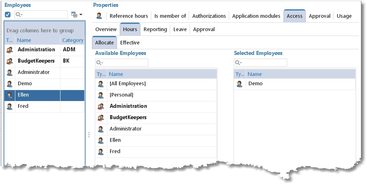Sort Employees list by Name column header
Image resolution: width=367 pixels, height=185 pixels.
[38, 40]
